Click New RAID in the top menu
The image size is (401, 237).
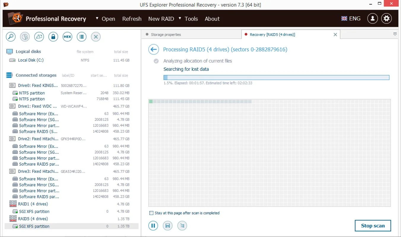(x=161, y=19)
